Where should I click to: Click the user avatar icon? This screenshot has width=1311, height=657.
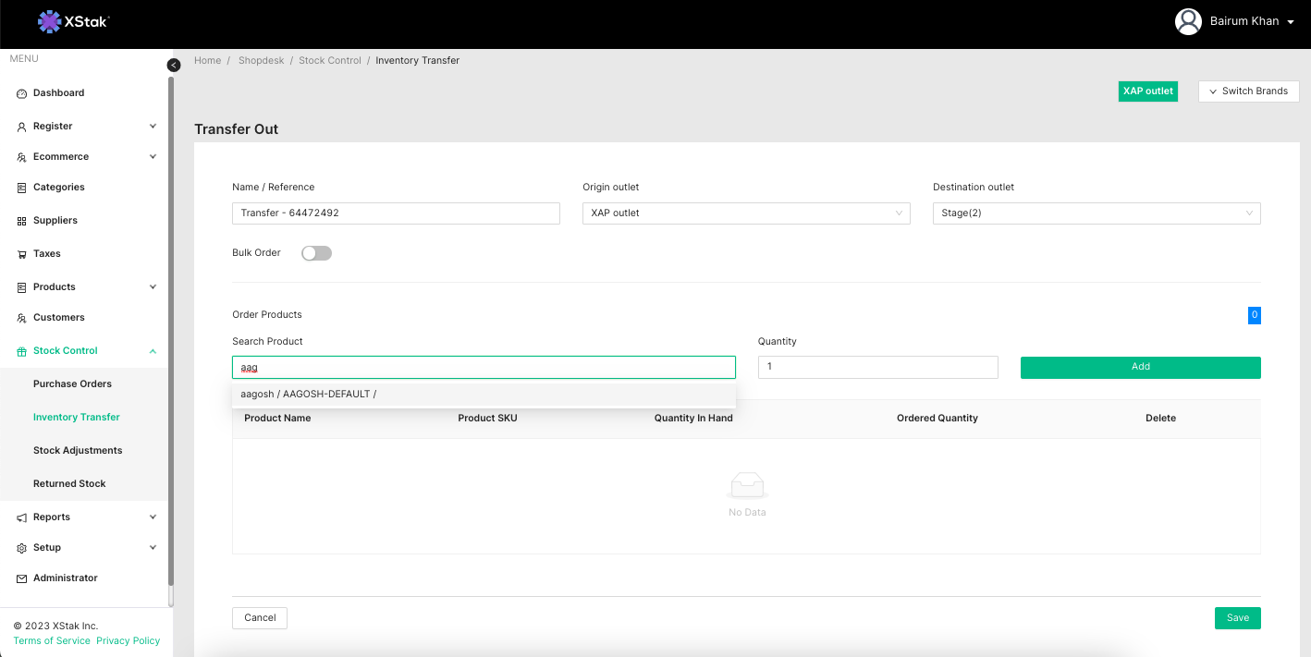coord(1187,21)
